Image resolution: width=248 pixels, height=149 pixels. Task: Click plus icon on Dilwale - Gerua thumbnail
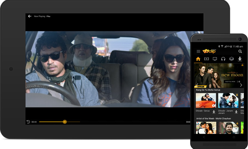(x=213, y=100)
